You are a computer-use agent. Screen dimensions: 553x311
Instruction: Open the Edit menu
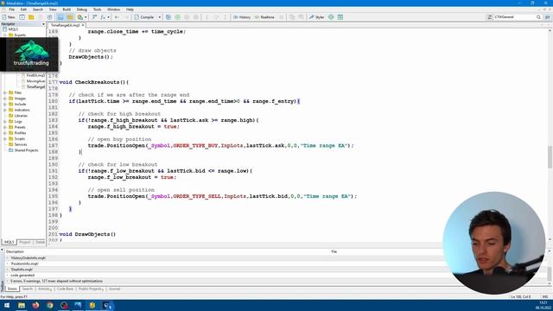23,10
